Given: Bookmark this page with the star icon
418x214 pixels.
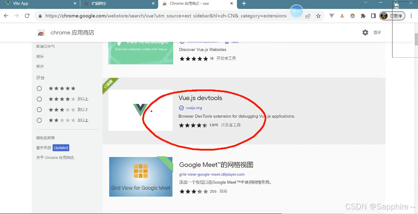Looking at the screenshot, I should tap(318, 16).
